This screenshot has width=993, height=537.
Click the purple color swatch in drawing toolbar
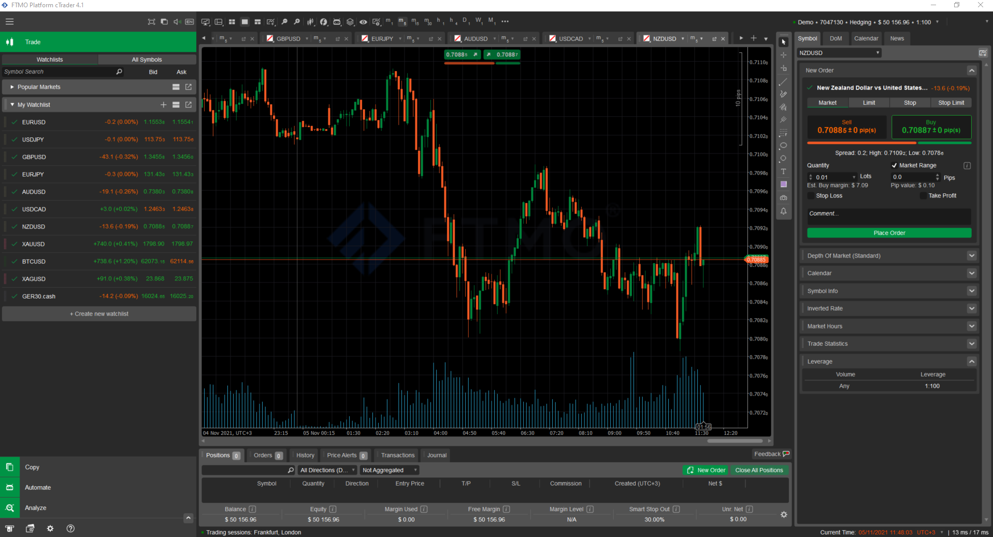(783, 183)
